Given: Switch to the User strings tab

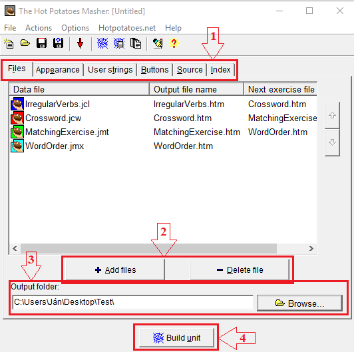Looking at the screenshot, I should [110, 70].
